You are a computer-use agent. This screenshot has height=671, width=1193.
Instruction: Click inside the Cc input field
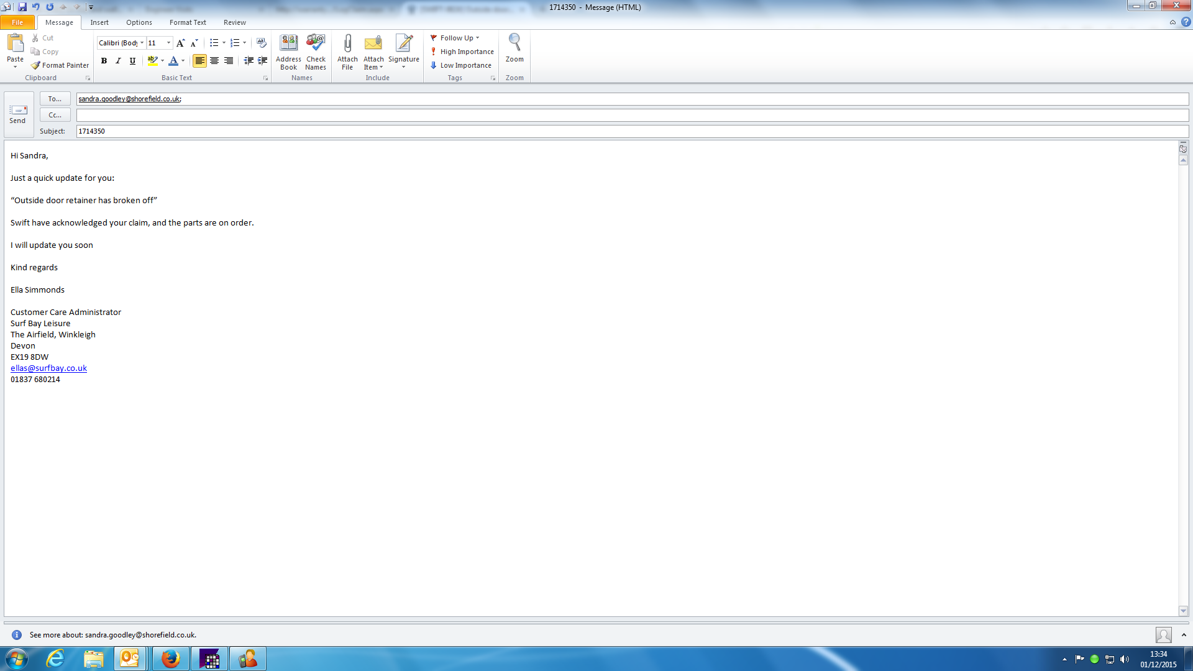(x=631, y=115)
